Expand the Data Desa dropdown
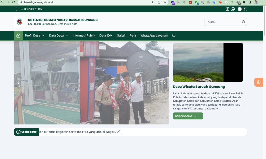This screenshot has width=266, height=159. point(58,36)
